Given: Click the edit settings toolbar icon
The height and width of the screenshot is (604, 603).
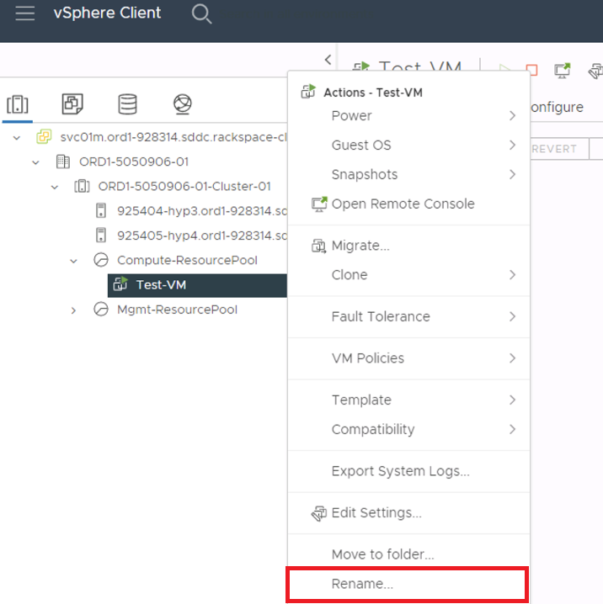Looking at the screenshot, I should 595,71.
